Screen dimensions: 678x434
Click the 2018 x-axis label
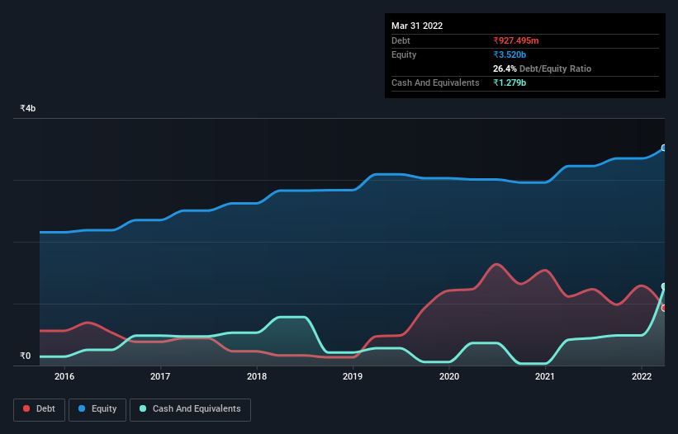257,376
